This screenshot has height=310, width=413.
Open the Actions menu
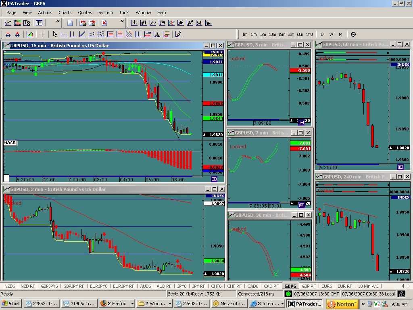click(45, 13)
